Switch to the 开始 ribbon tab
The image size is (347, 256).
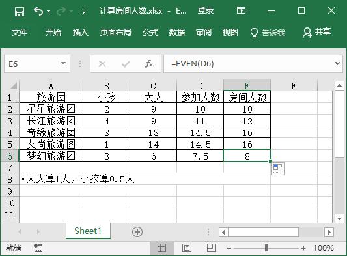53,33
